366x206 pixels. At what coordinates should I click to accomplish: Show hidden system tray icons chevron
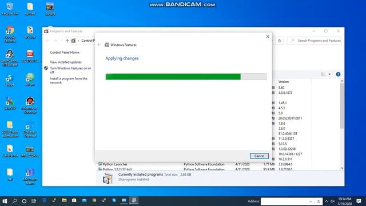coord(327,201)
